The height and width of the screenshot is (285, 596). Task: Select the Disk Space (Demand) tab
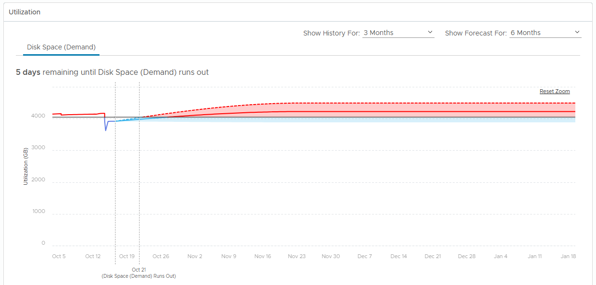61,47
